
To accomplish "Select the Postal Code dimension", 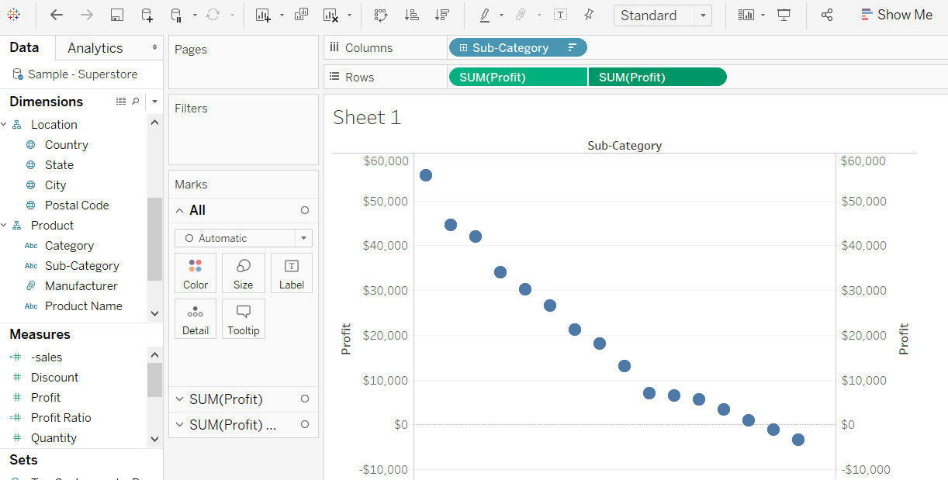I will 77,205.
